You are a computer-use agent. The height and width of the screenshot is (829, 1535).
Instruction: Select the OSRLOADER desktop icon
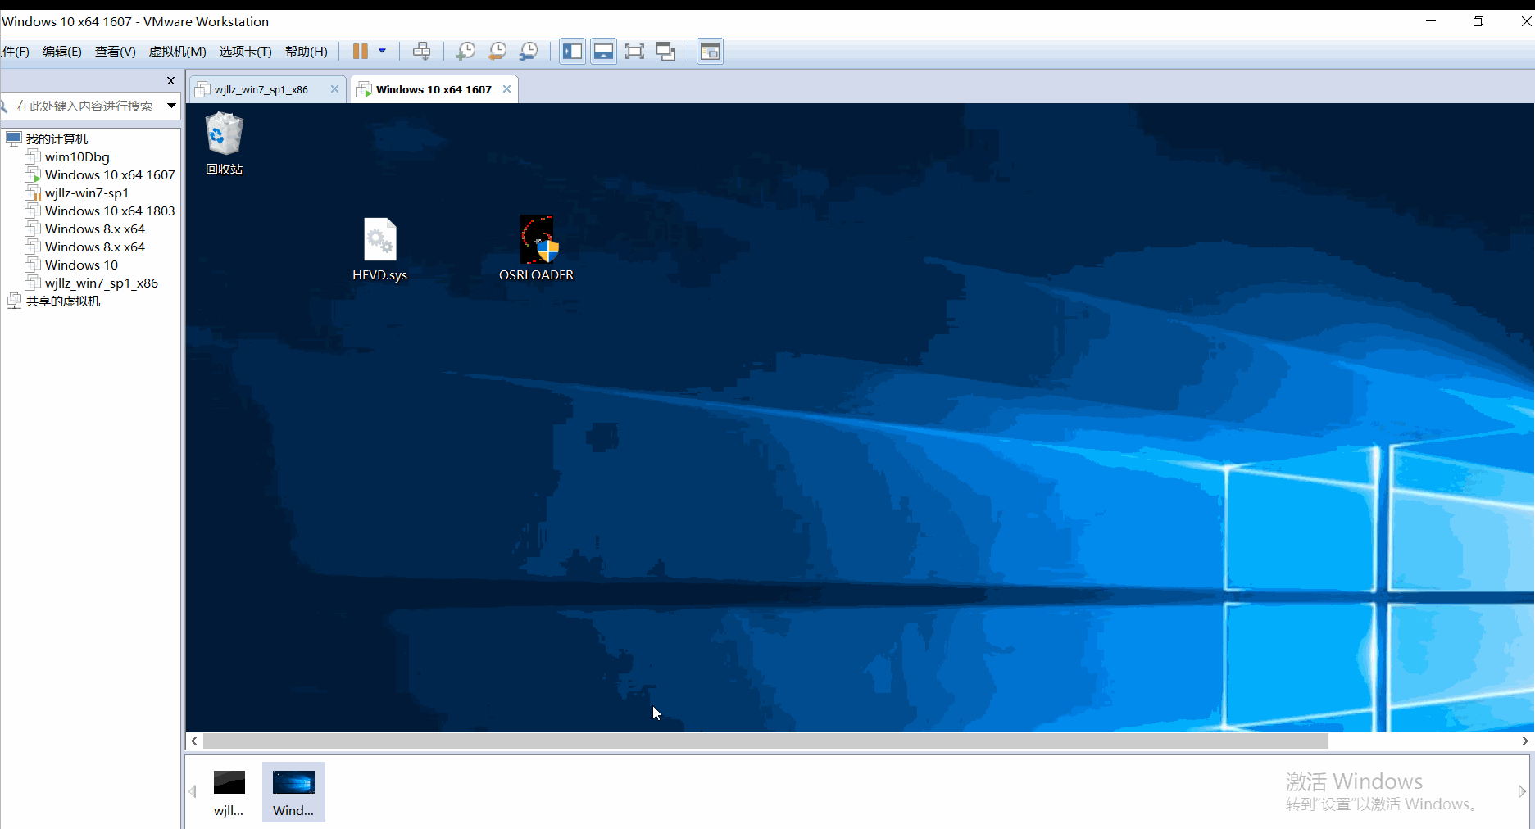pyautogui.click(x=537, y=249)
